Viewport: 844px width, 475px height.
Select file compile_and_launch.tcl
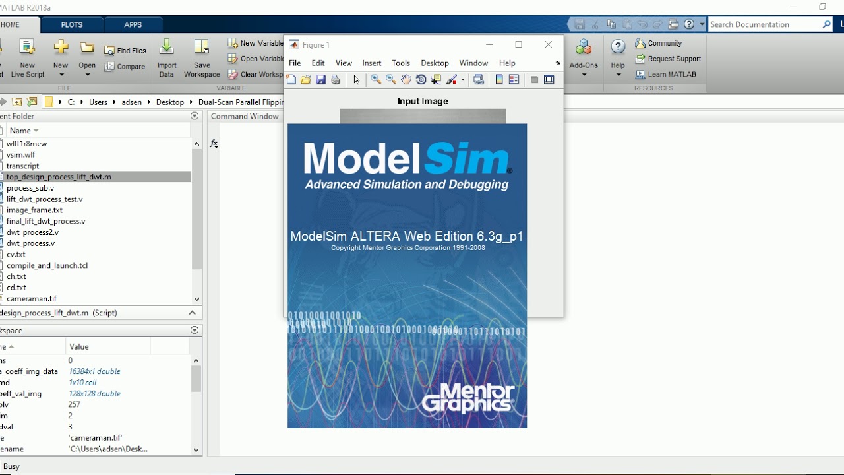tap(47, 265)
